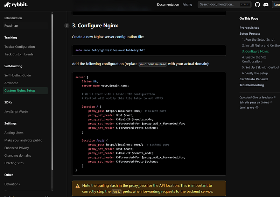Click the Log in button
280x197 pixels.
point(276,5)
